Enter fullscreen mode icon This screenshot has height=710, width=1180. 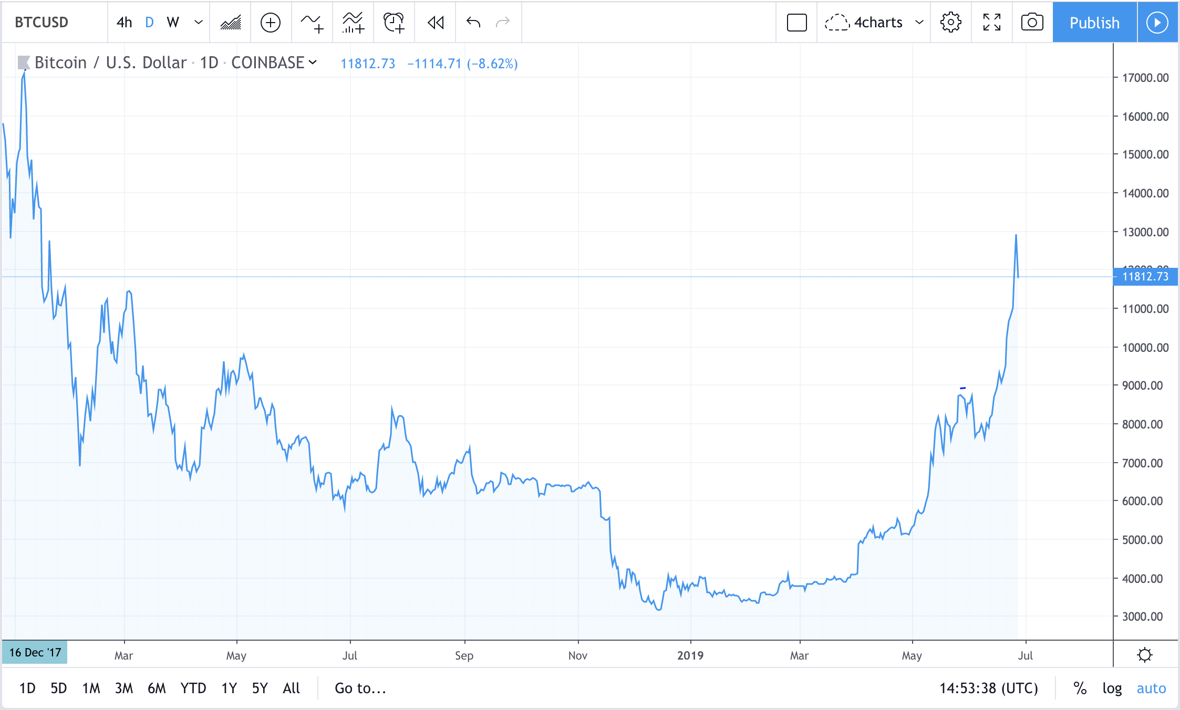click(992, 22)
